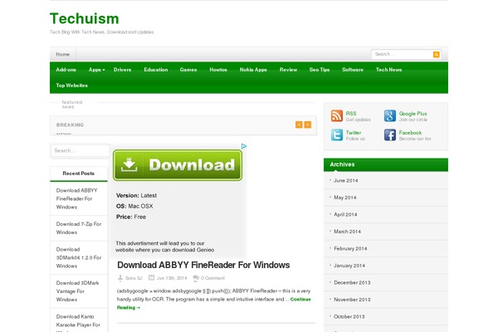The height and width of the screenshot is (332, 498).
Task: Open the Howtos category
Action: [x=218, y=70]
